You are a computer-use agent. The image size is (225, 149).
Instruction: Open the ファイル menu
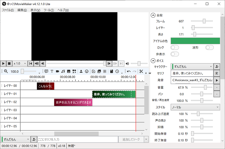(x=8, y=10)
